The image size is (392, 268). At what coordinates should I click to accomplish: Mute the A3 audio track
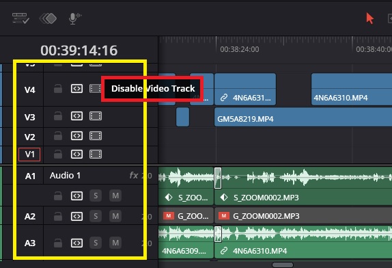115,243
